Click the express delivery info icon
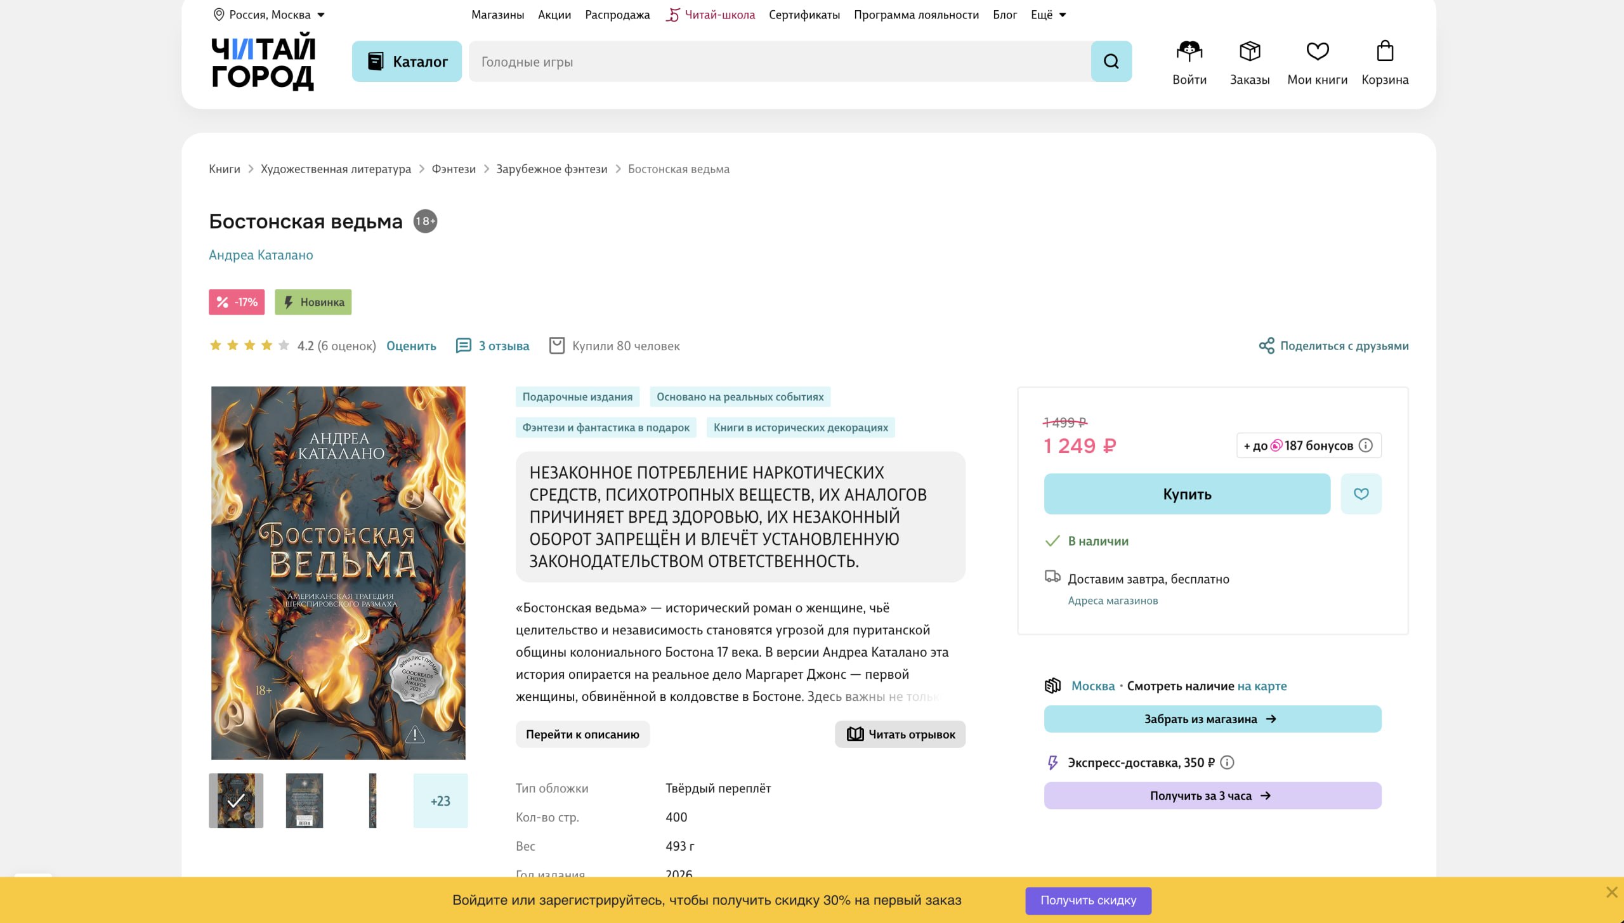Viewport: 1624px width, 923px height. (x=1228, y=763)
